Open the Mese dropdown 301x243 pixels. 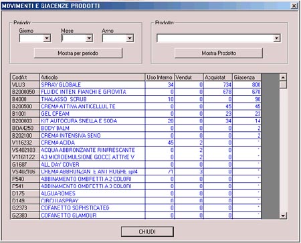point(89,38)
